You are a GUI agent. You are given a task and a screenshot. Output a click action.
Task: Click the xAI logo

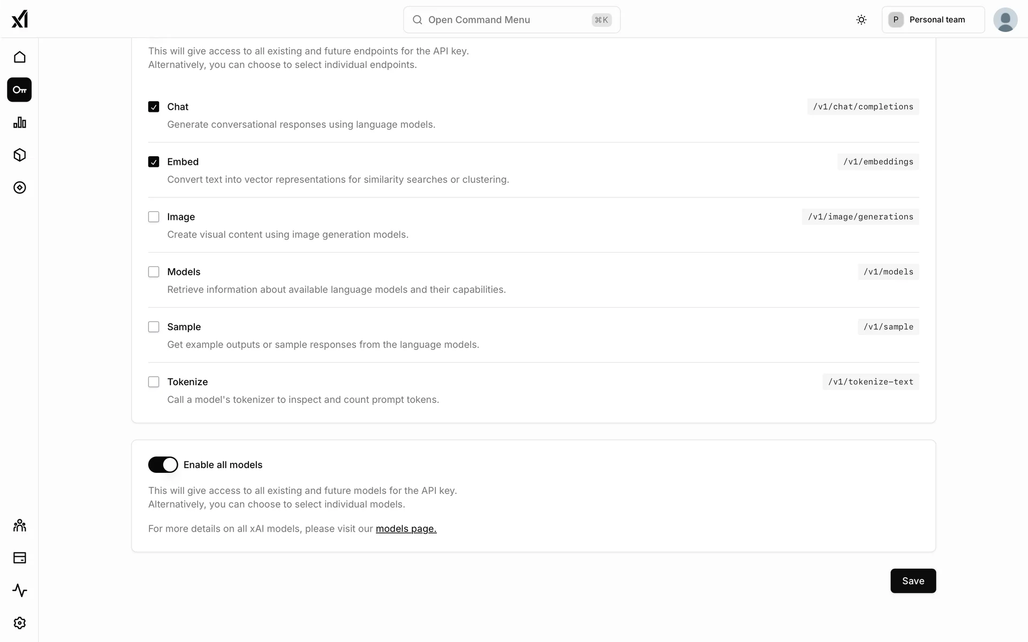tap(20, 19)
